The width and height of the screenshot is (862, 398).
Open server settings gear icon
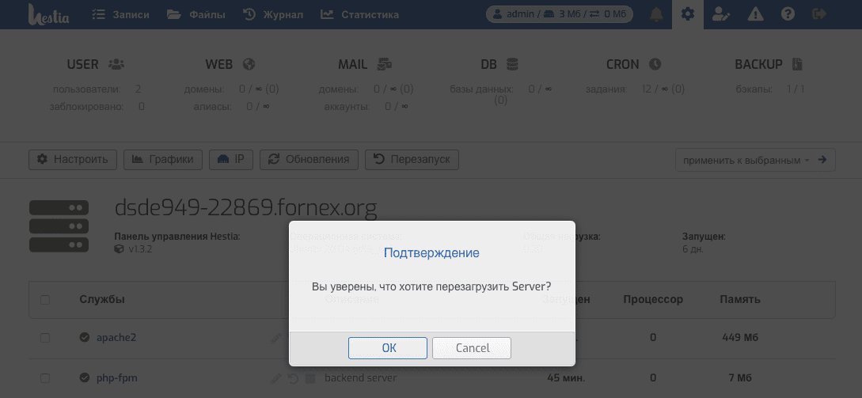(688, 15)
